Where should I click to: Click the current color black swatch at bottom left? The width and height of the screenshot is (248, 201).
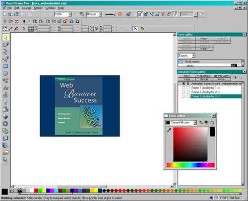pyautogui.click(x=4, y=192)
